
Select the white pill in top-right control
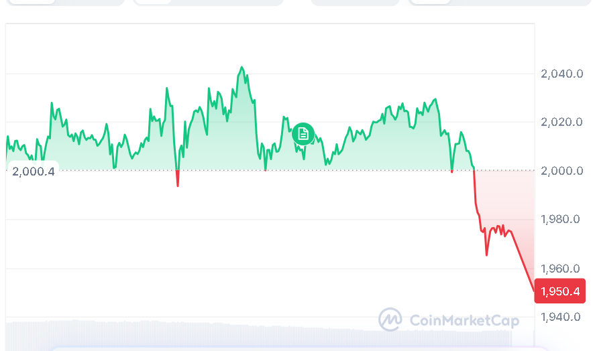pos(429,2)
